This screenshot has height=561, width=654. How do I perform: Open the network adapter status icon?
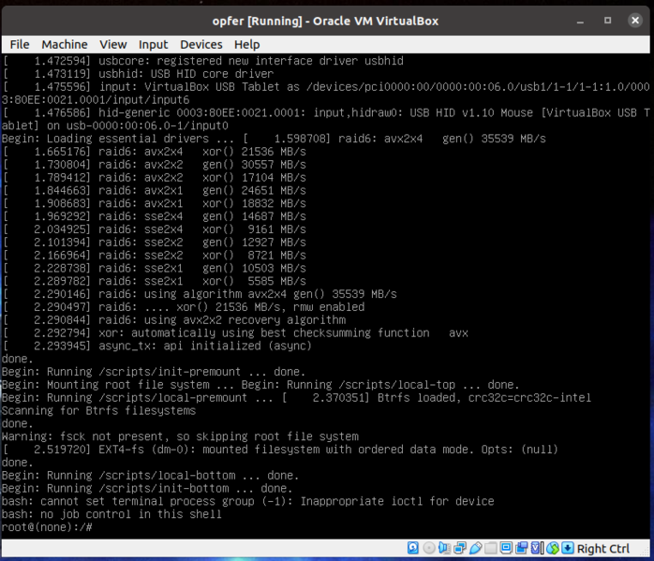(x=460, y=548)
